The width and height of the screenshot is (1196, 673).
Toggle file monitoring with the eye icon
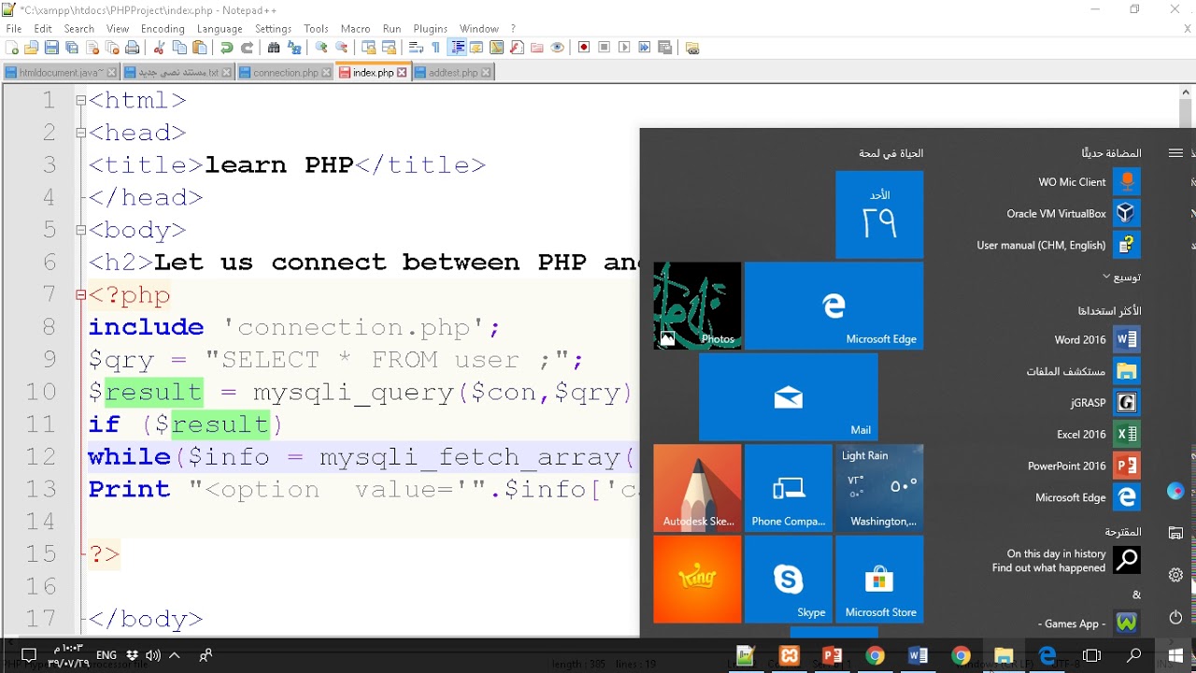tap(557, 48)
